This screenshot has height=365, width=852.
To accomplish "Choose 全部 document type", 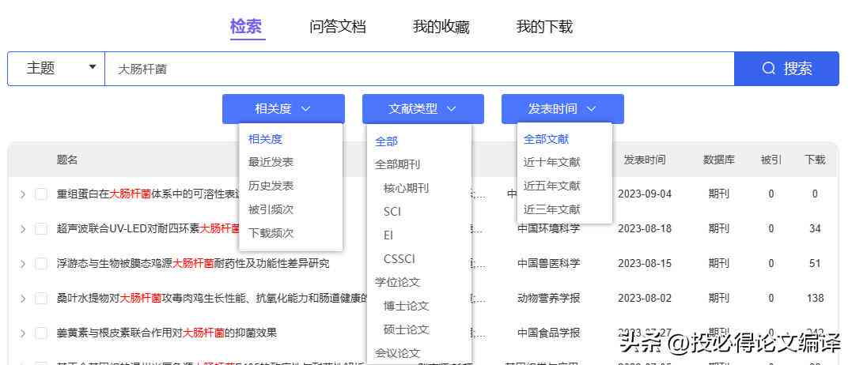I will [x=386, y=141].
